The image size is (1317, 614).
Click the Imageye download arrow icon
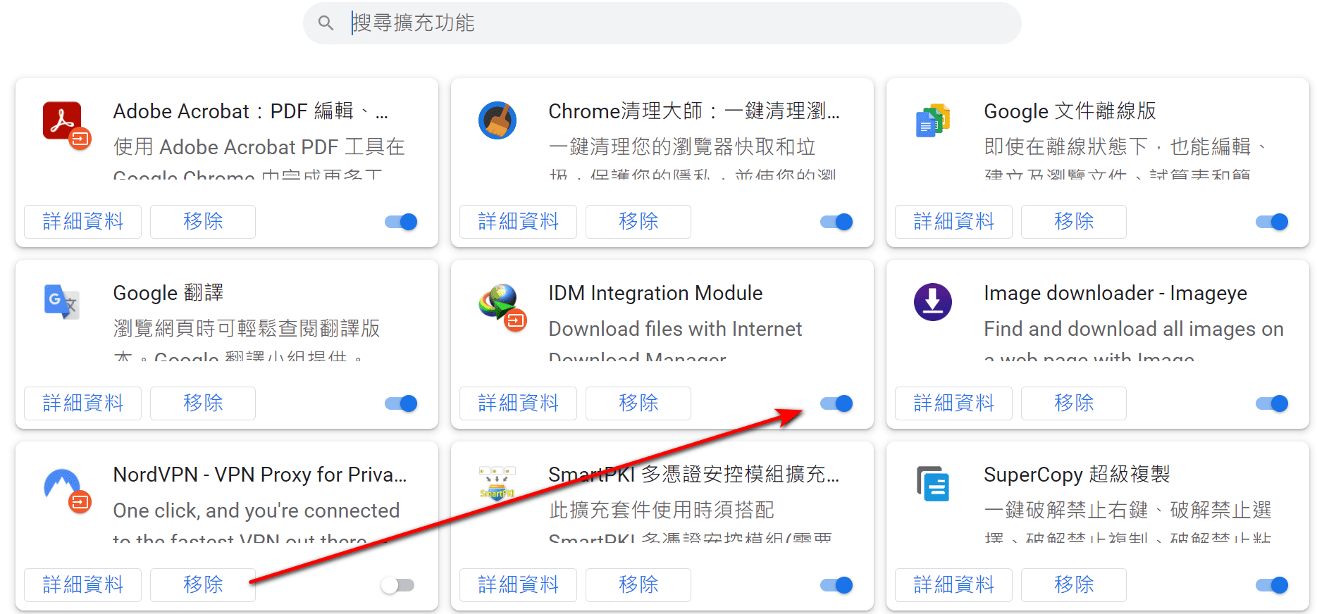pyautogui.click(x=933, y=302)
